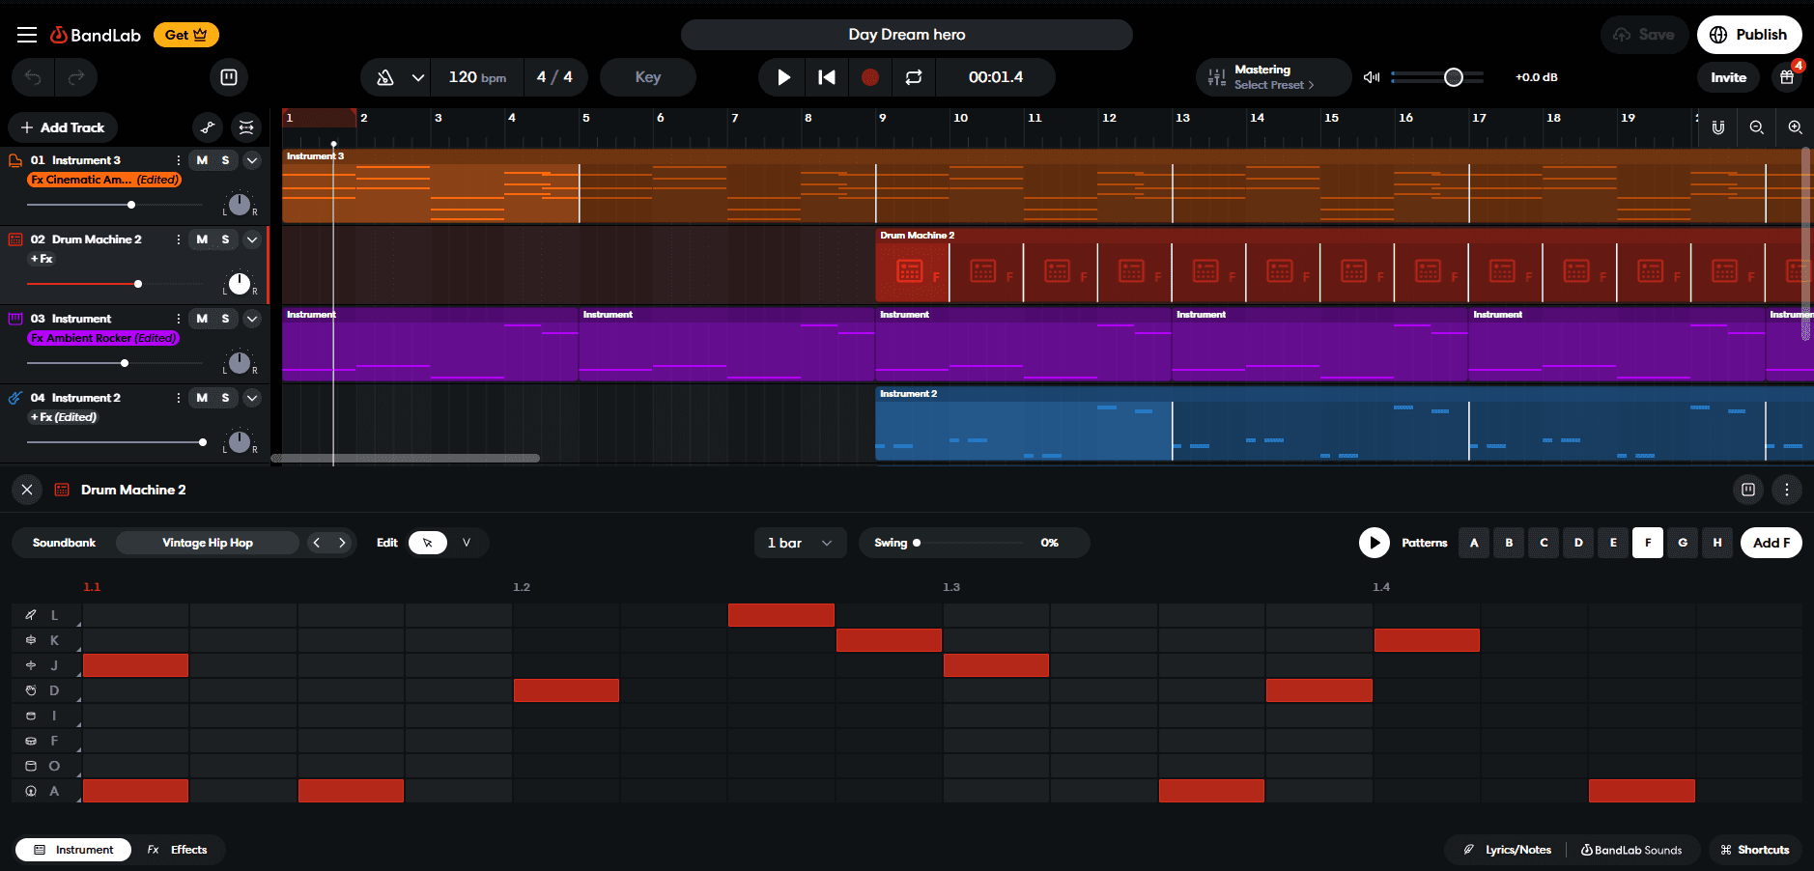
Task: Open the hamburger menu at top left
Action: [x=27, y=34]
